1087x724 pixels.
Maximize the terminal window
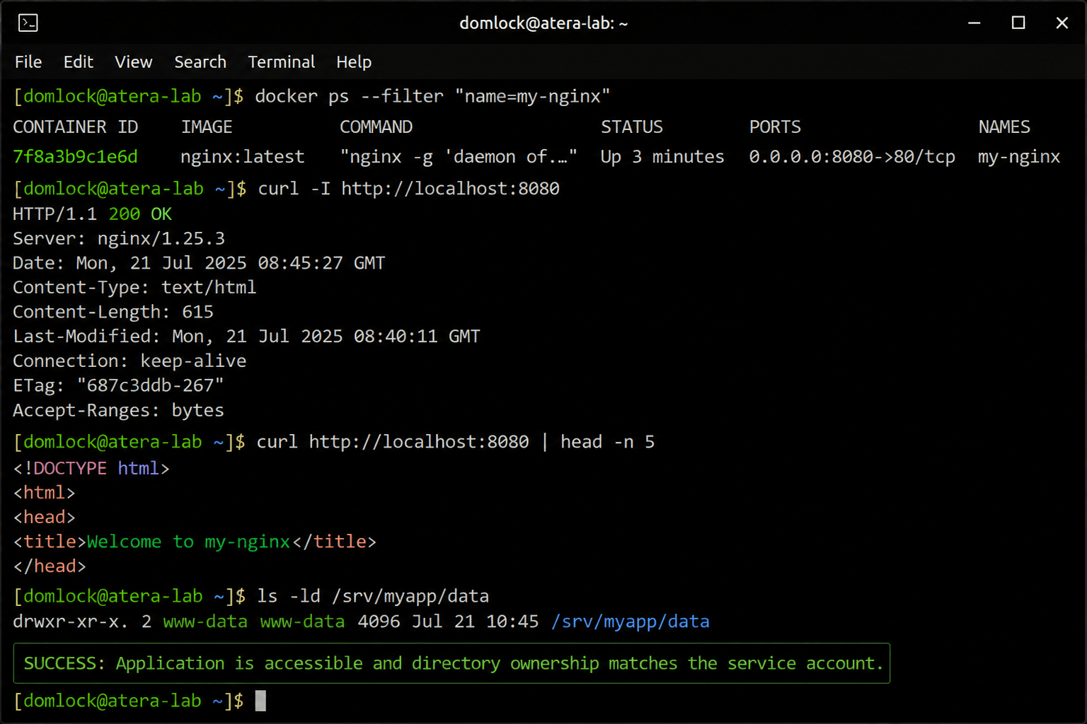(1018, 23)
